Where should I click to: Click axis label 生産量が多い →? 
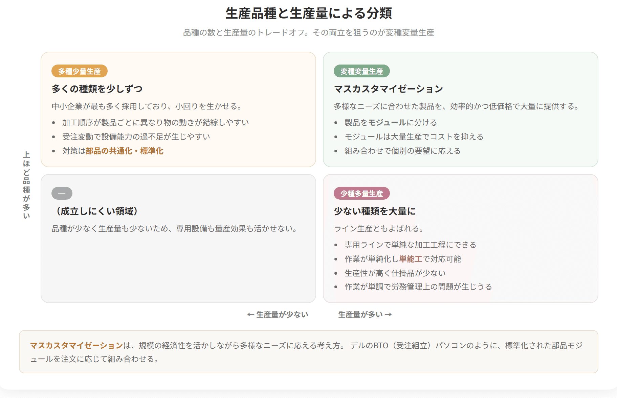(365, 315)
